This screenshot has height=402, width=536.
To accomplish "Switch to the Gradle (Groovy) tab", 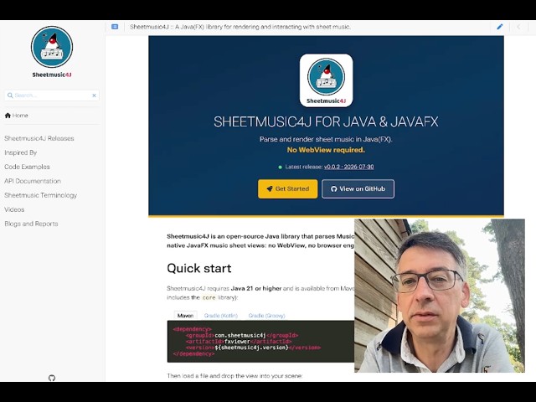I will [x=266, y=316].
